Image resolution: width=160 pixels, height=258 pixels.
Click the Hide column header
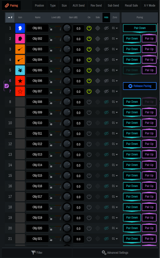106,18
